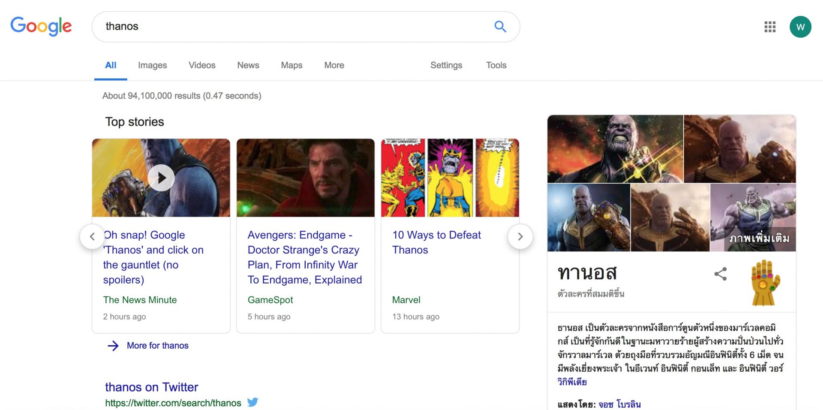Image resolution: width=823 pixels, height=410 pixels.
Task: Click the ตัวละครที่สมมติขึ้น subtitle
Action: tap(591, 294)
